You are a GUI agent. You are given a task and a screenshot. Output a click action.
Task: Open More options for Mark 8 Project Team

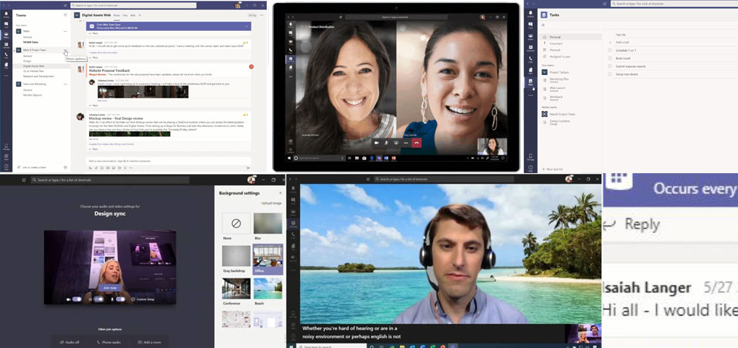click(x=65, y=50)
